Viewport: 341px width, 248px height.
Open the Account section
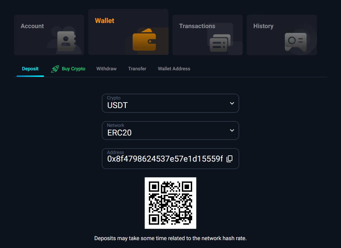coord(32,26)
